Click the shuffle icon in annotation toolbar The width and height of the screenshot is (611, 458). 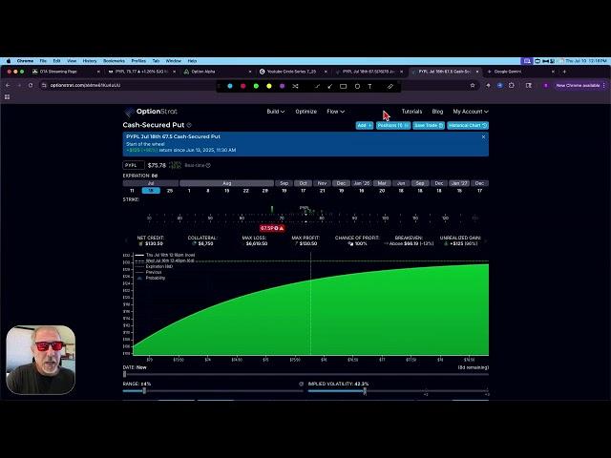point(295,86)
